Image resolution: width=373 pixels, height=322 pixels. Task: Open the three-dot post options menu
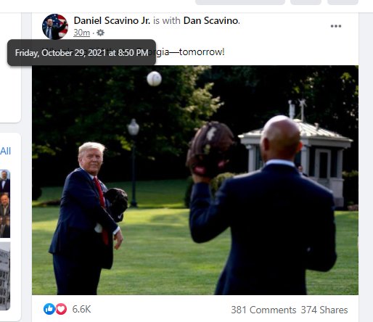(336, 26)
